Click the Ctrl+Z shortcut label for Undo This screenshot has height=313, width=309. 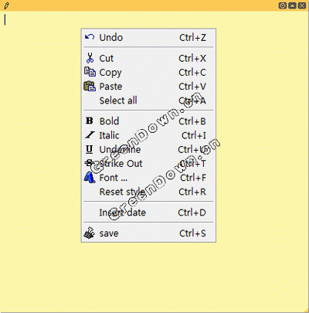point(192,38)
